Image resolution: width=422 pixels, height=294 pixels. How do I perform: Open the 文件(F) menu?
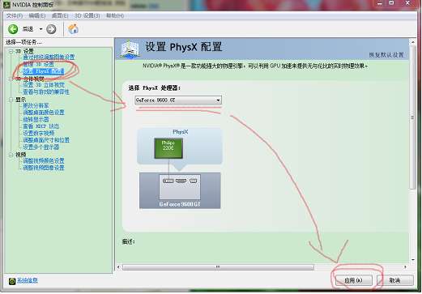pos(15,15)
